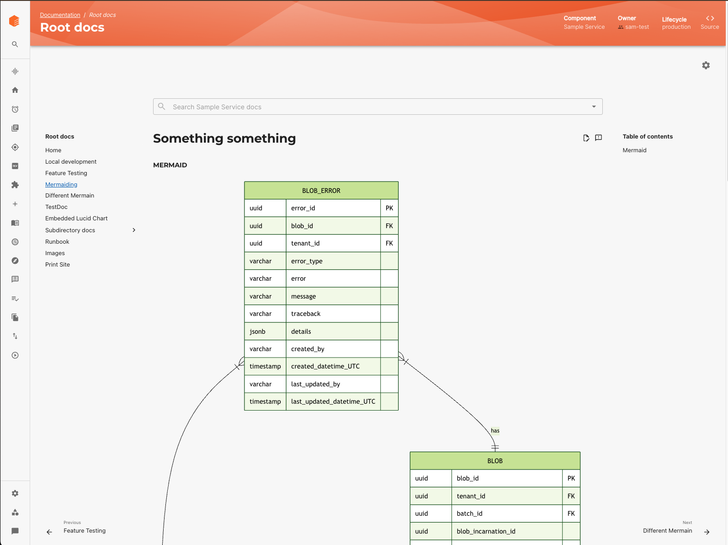
Task: Open the checklist sidebar icon
Action: click(x=15, y=299)
